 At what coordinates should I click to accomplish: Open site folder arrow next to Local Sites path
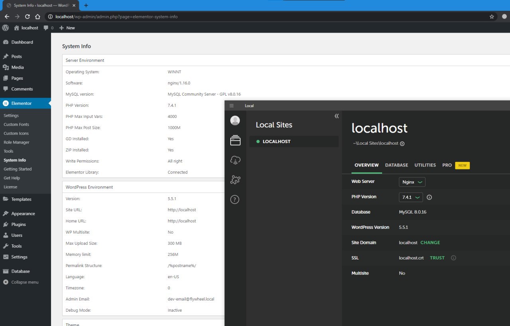click(x=402, y=143)
